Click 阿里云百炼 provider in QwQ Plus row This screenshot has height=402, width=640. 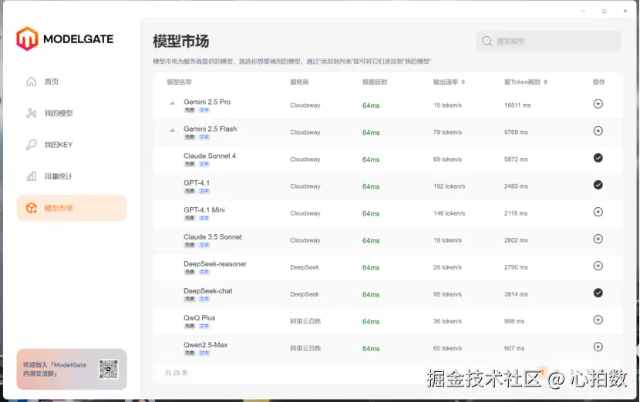(x=305, y=321)
